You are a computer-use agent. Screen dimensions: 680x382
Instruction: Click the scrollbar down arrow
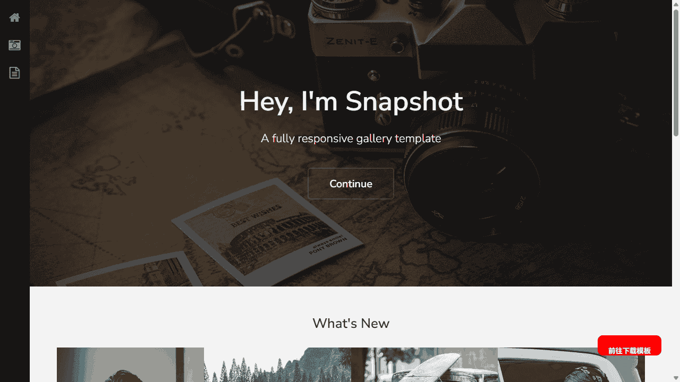(x=676, y=378)
